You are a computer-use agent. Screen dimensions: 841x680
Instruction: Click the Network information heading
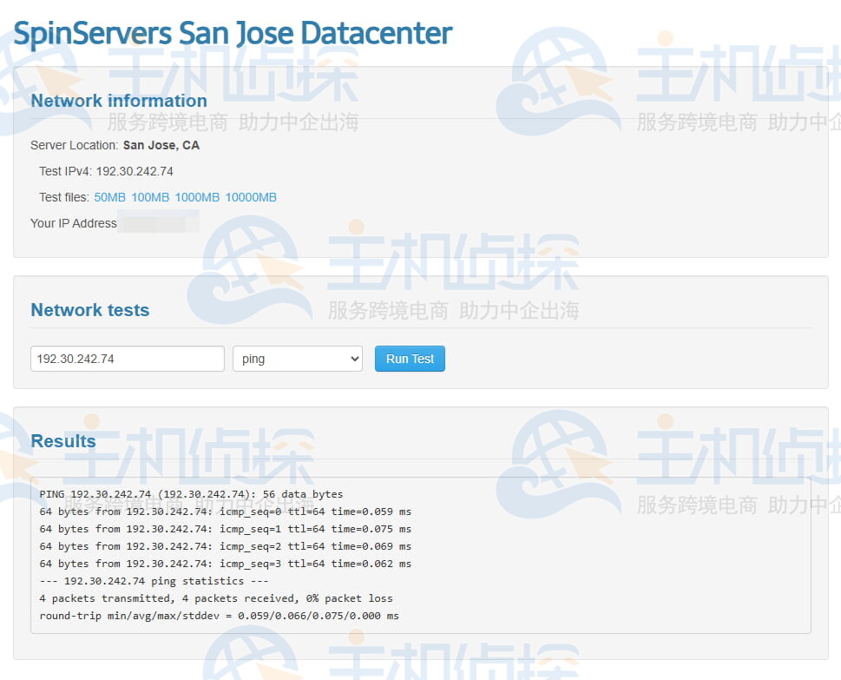119,101
